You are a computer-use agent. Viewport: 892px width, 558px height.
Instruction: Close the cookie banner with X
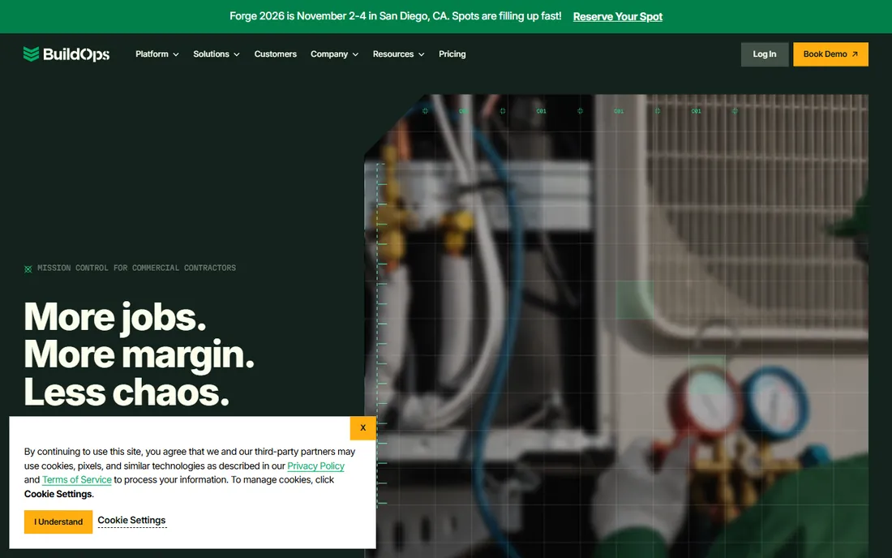tap(363, 427)
